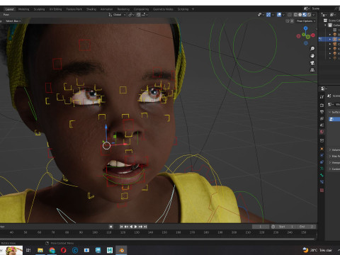Open the View Layer properties tab icon

point(322,118)
